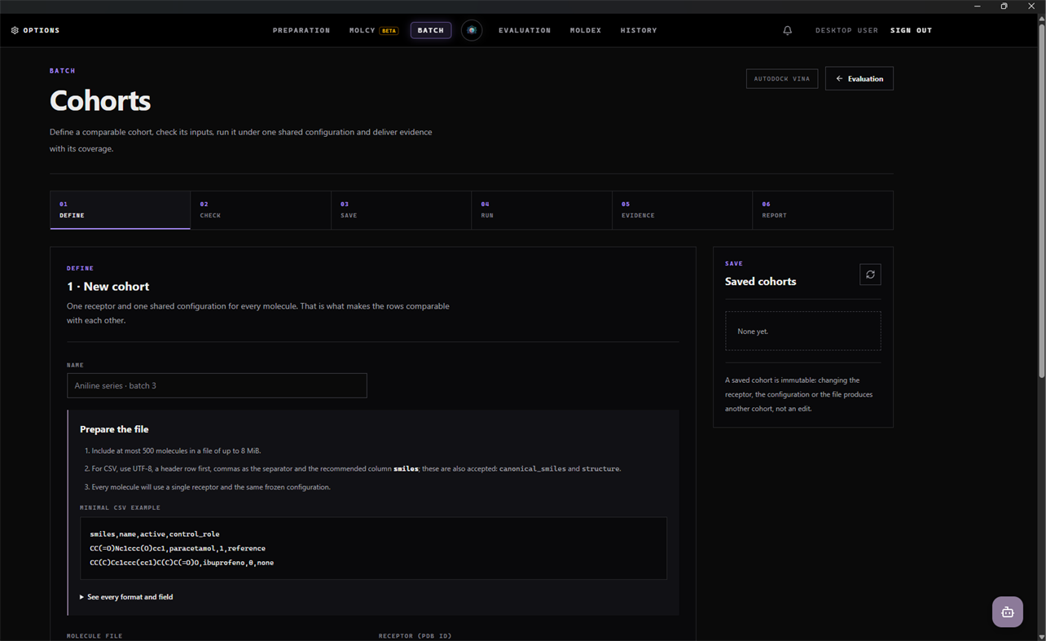This screenshot has height=641, width=1046.
Task: Go to Molcy beta page
Action: [x=373, y=30]
